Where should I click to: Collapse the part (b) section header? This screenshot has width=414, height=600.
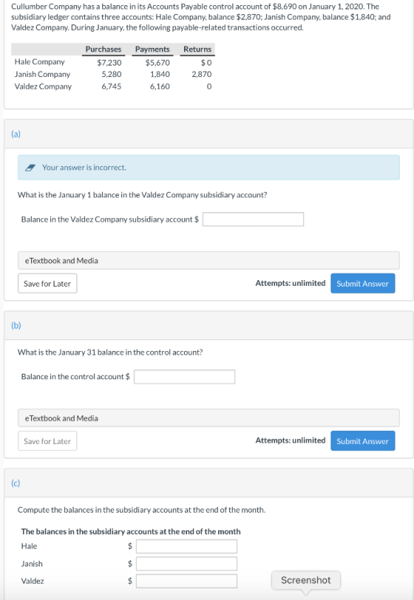point(208,326)
